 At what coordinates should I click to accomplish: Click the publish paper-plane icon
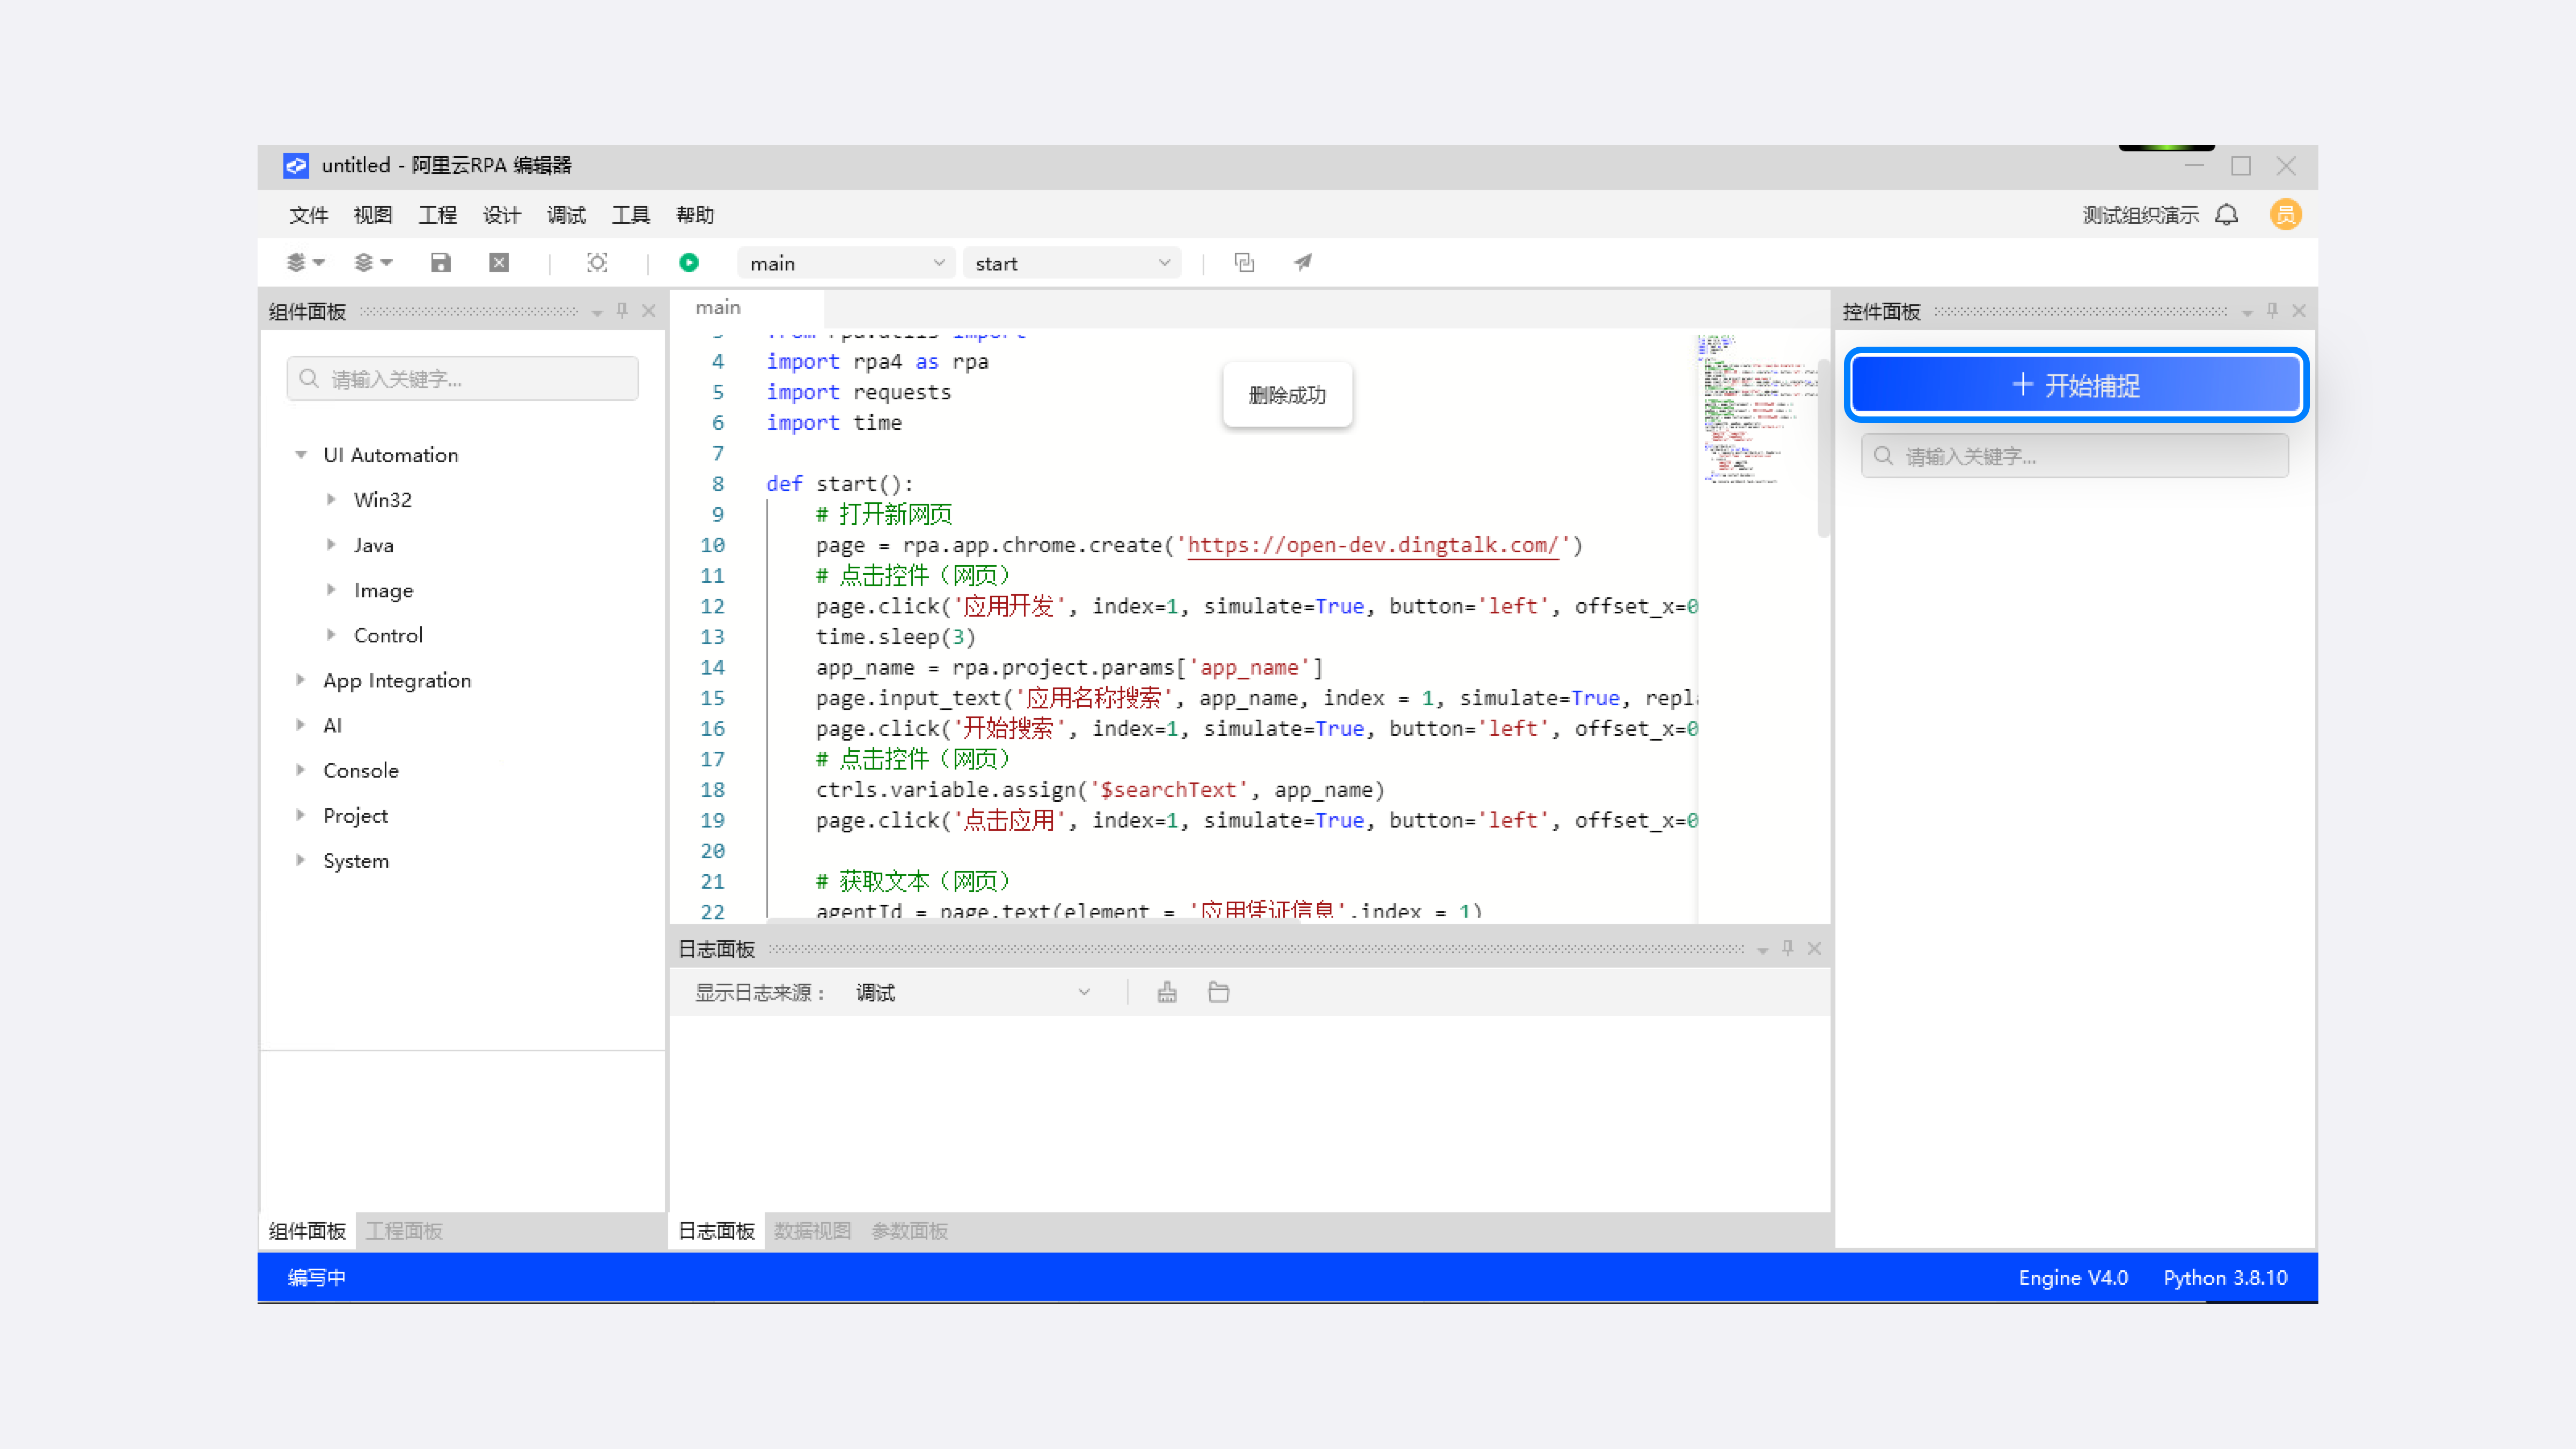pos(1302,263)
